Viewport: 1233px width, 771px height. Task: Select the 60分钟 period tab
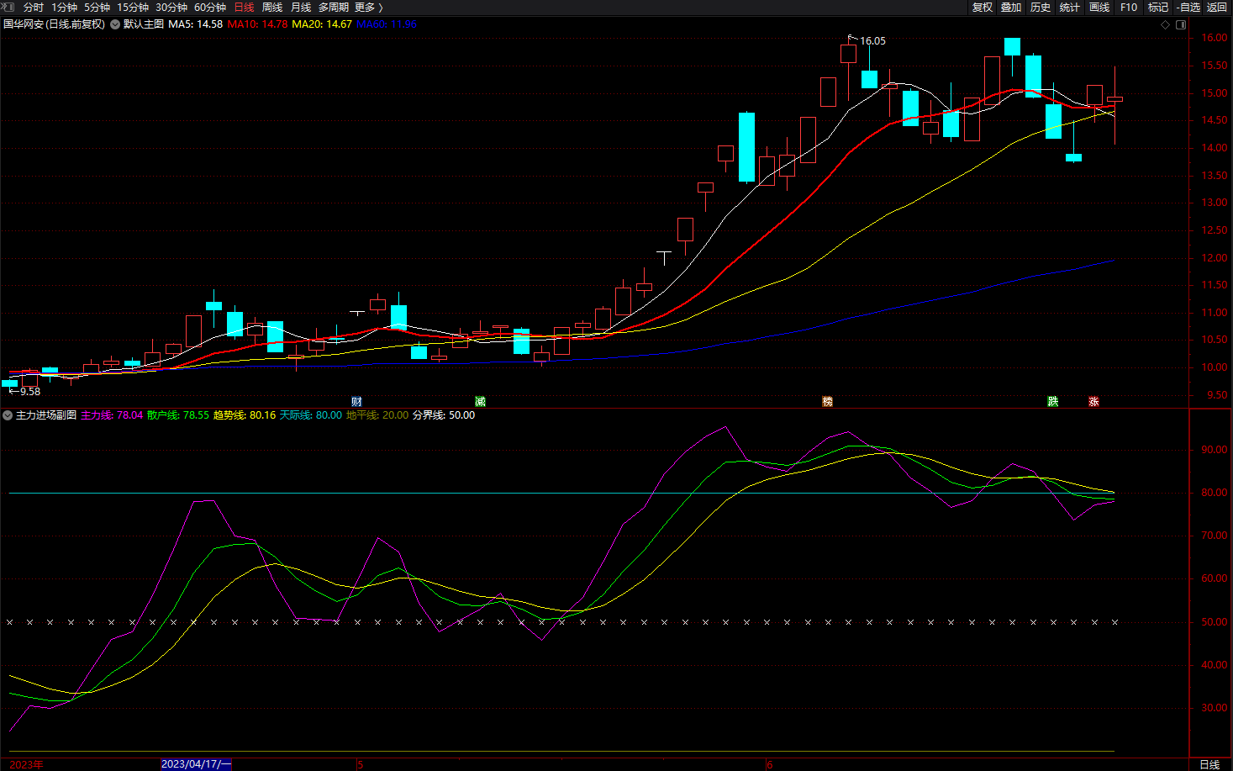210,8
